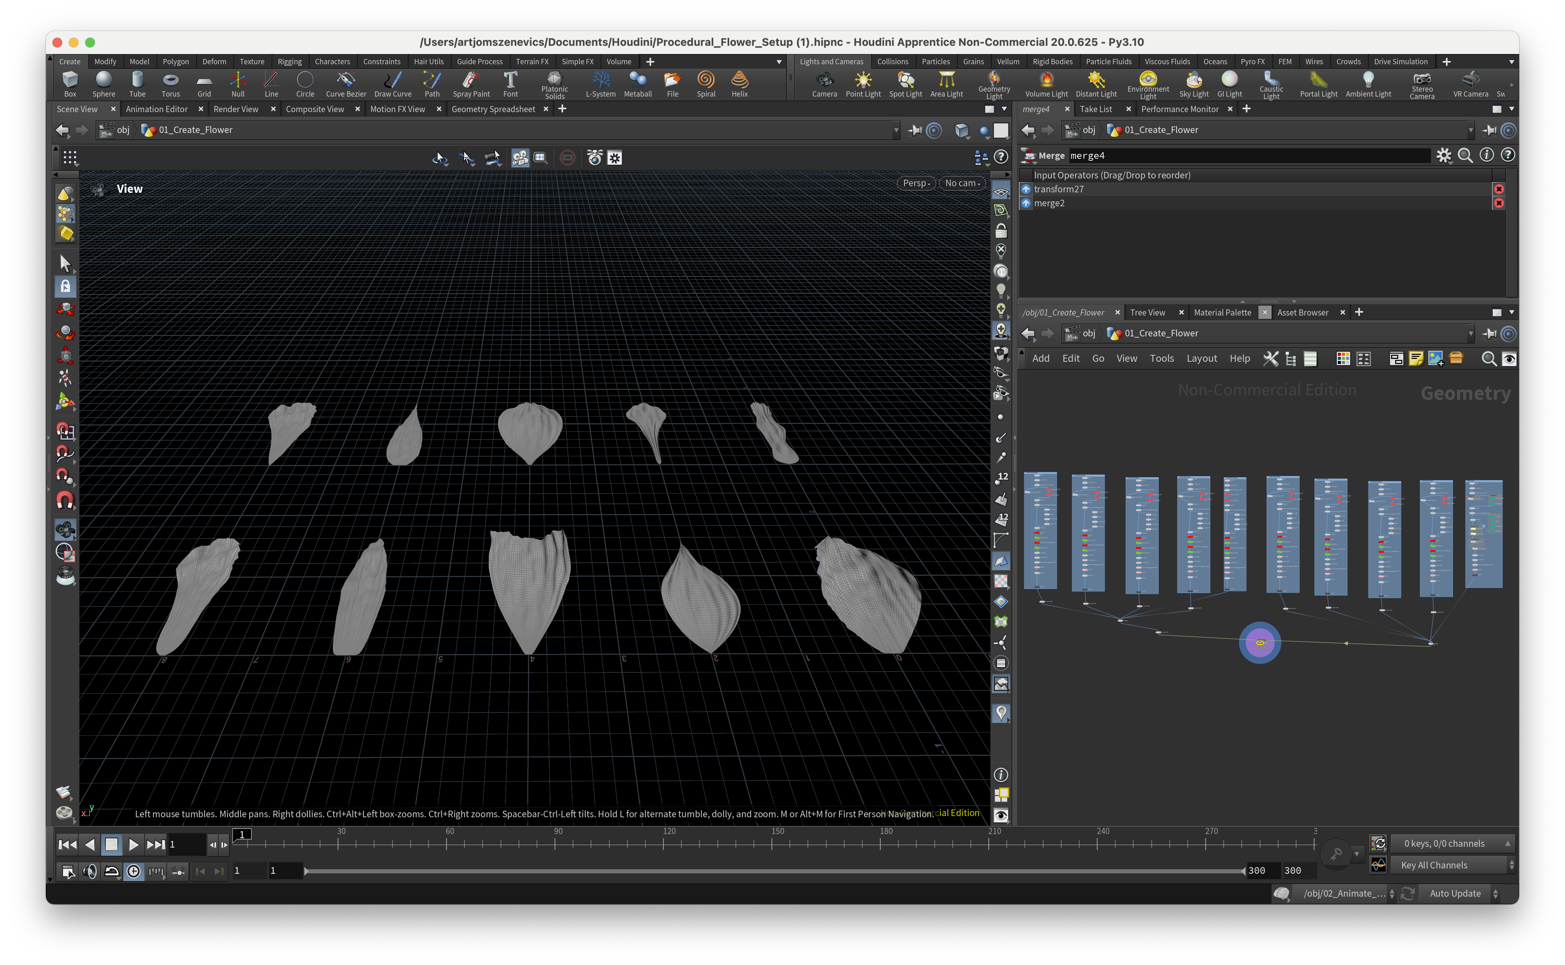Toggle real-time playback clock button
Image resolution: width=1565 pixels, height=965 pixels.
coord(133,871)
